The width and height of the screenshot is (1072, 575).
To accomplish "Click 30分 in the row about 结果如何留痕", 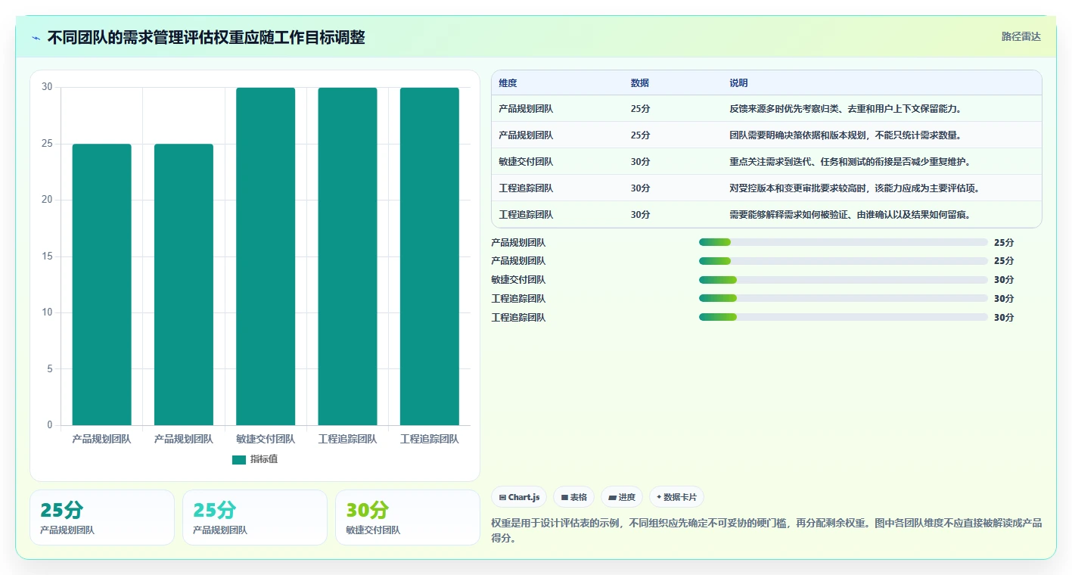I will (x=640, y=215).
